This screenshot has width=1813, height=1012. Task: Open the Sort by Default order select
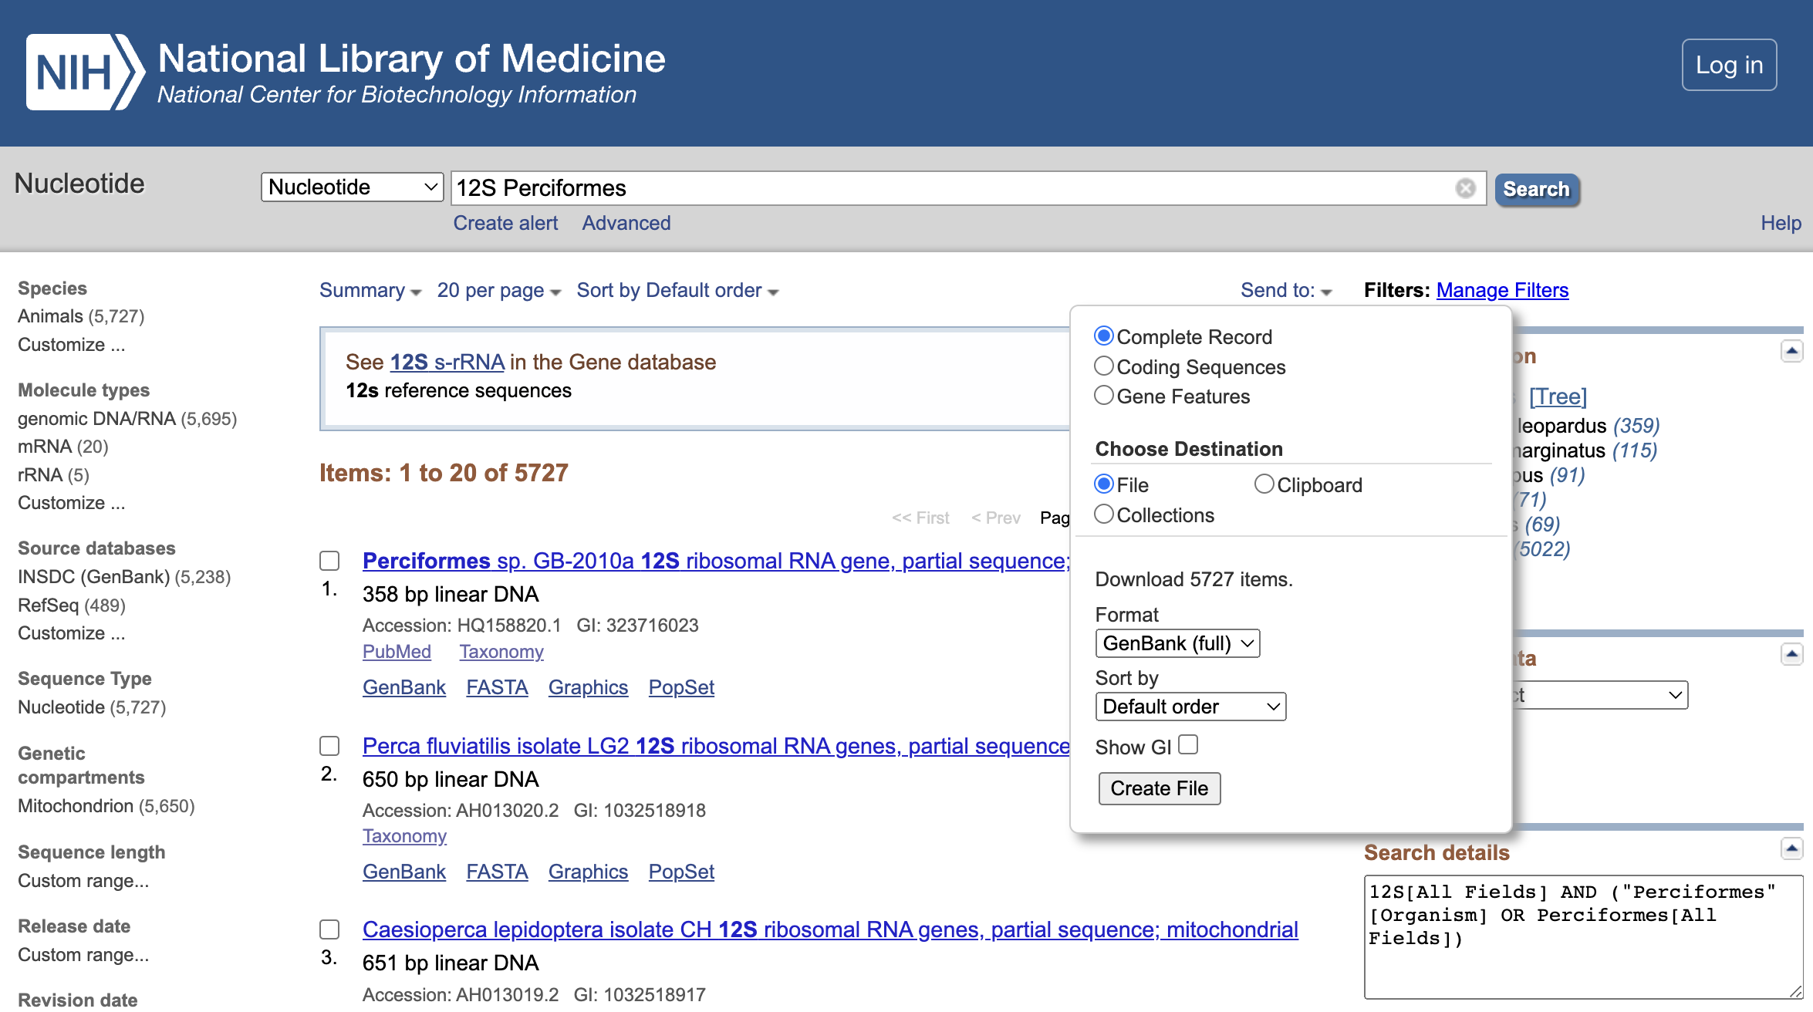pos(1190,707)
